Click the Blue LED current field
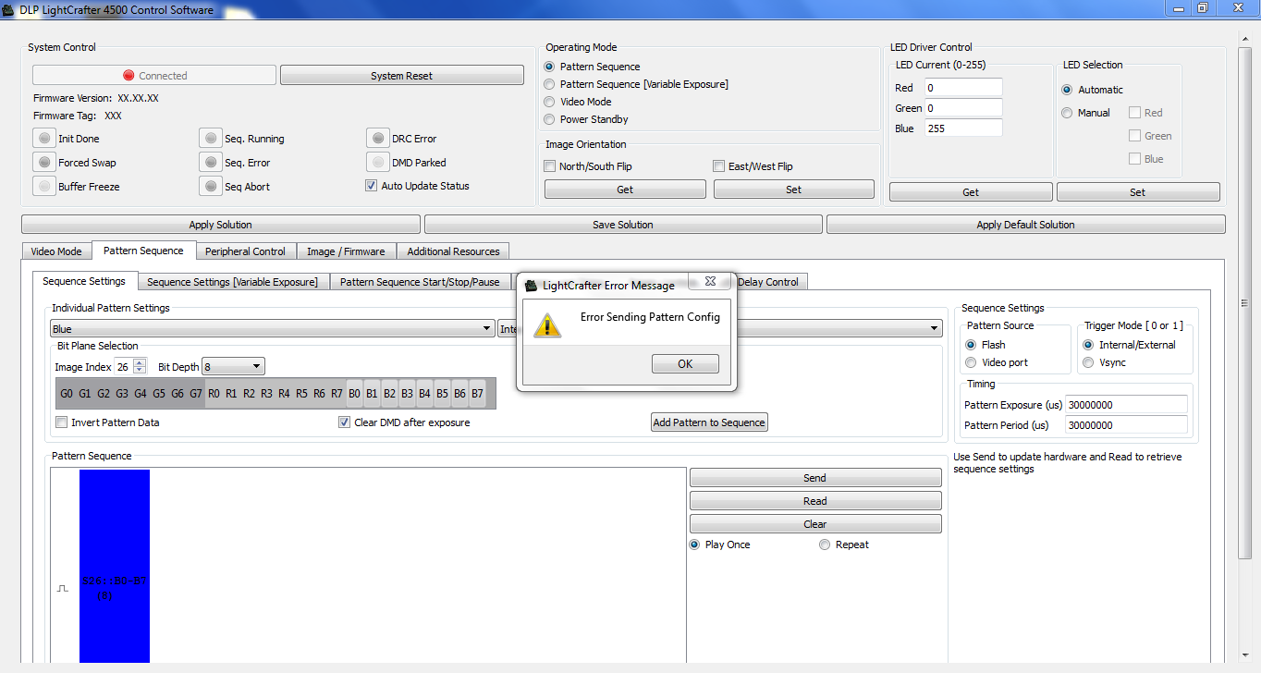Viewport: 1261px width, 673px height. pos(963,128)
